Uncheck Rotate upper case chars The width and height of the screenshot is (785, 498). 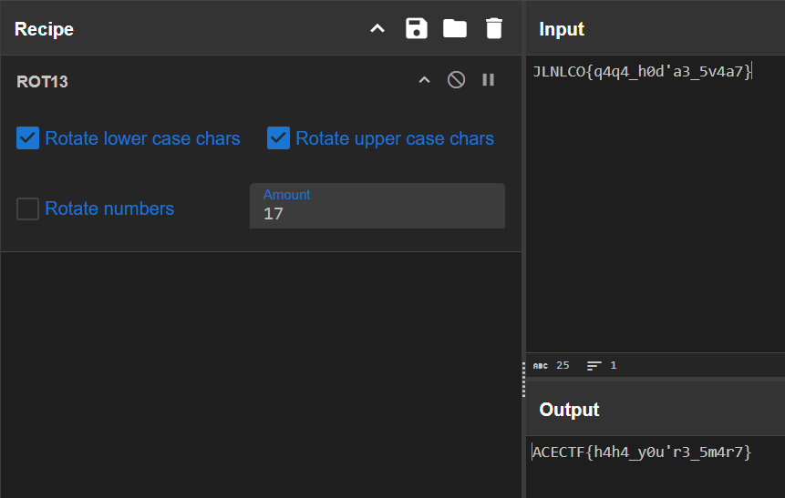point(278,138)
